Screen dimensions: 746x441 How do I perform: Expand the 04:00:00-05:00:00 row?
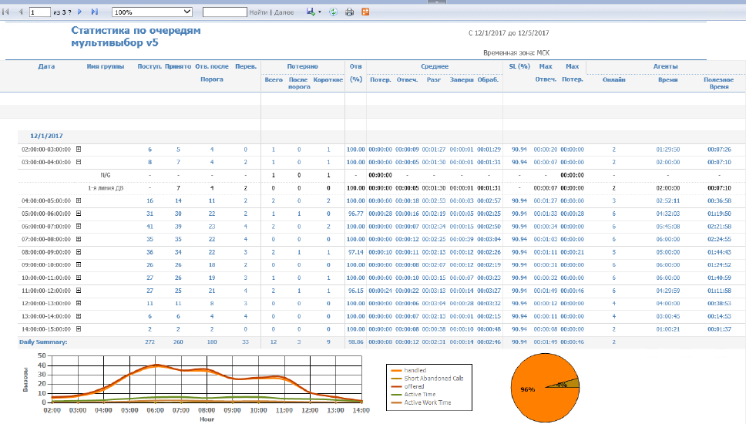(79, 200)
